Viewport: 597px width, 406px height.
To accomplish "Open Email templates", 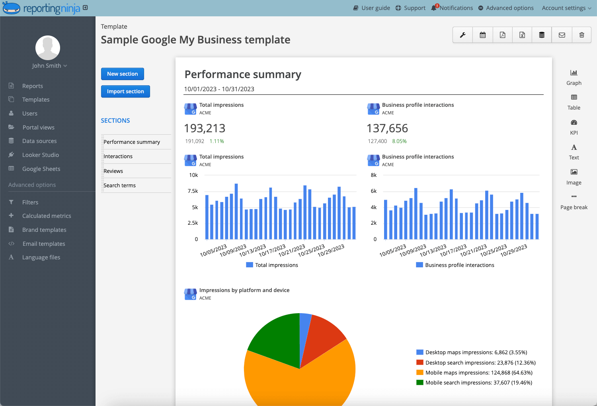I will tap(44, 244).
